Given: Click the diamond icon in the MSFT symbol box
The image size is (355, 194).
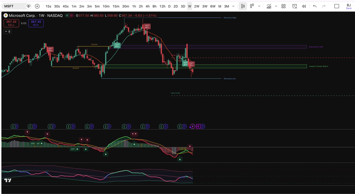Looking at the screenshot, I should (x=28, y=6).
